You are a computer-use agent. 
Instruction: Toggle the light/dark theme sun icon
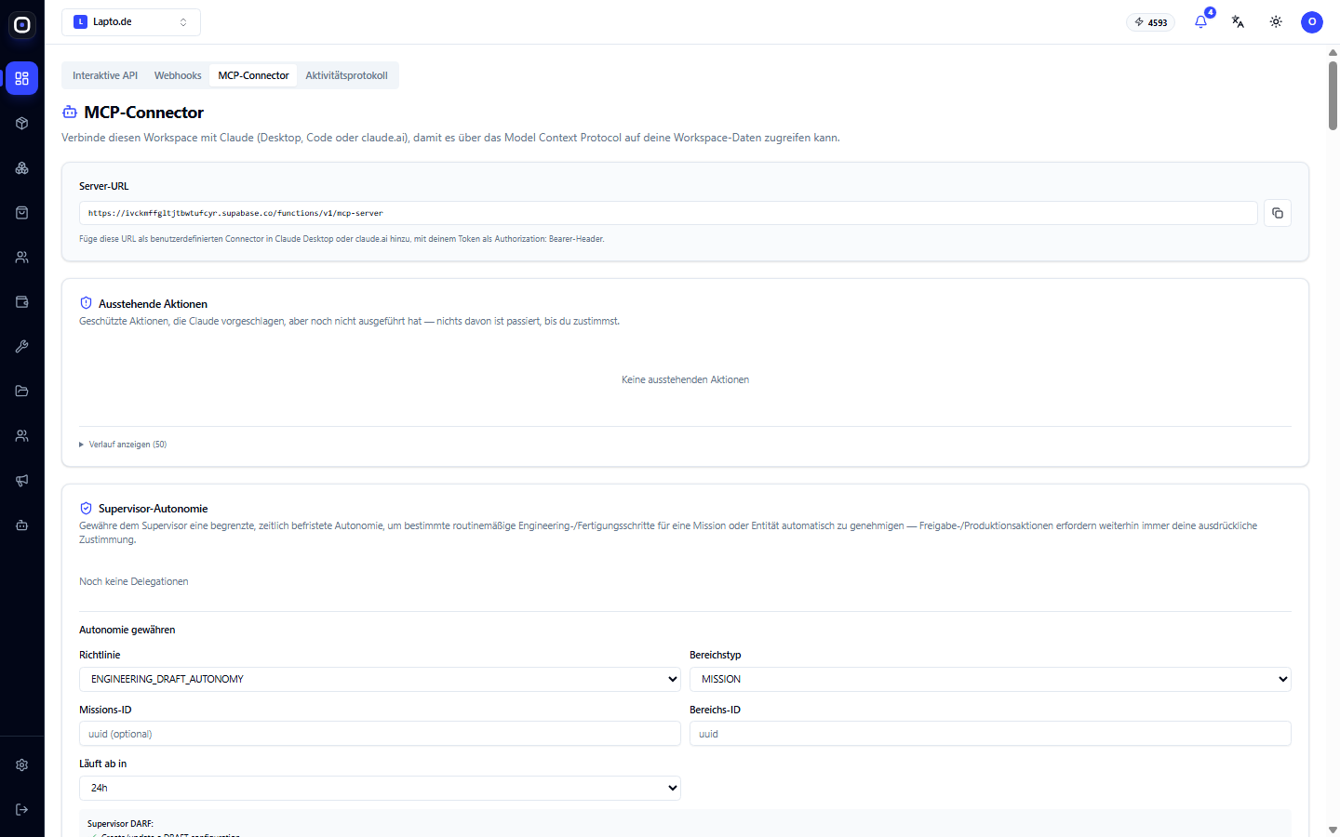[1276, 21]
